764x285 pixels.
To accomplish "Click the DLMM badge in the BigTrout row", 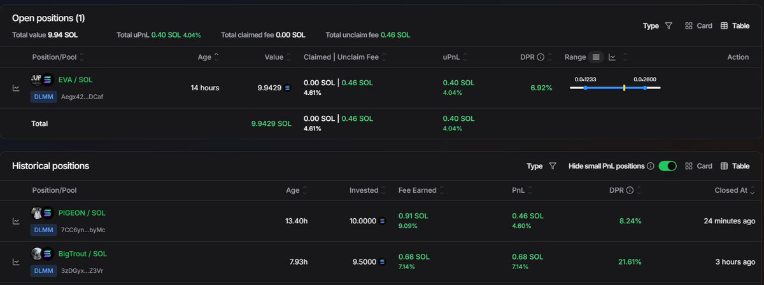I will coord(43,270).
